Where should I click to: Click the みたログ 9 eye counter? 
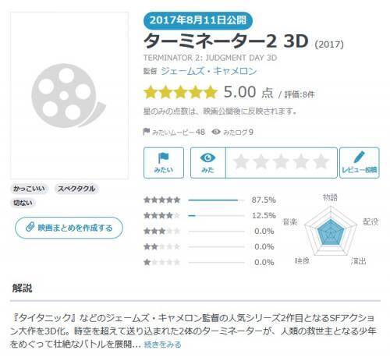(232, 132)
